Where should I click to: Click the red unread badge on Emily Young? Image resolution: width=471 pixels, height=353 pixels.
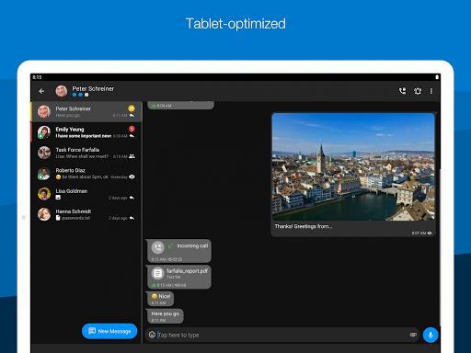[x=132, y=129]
